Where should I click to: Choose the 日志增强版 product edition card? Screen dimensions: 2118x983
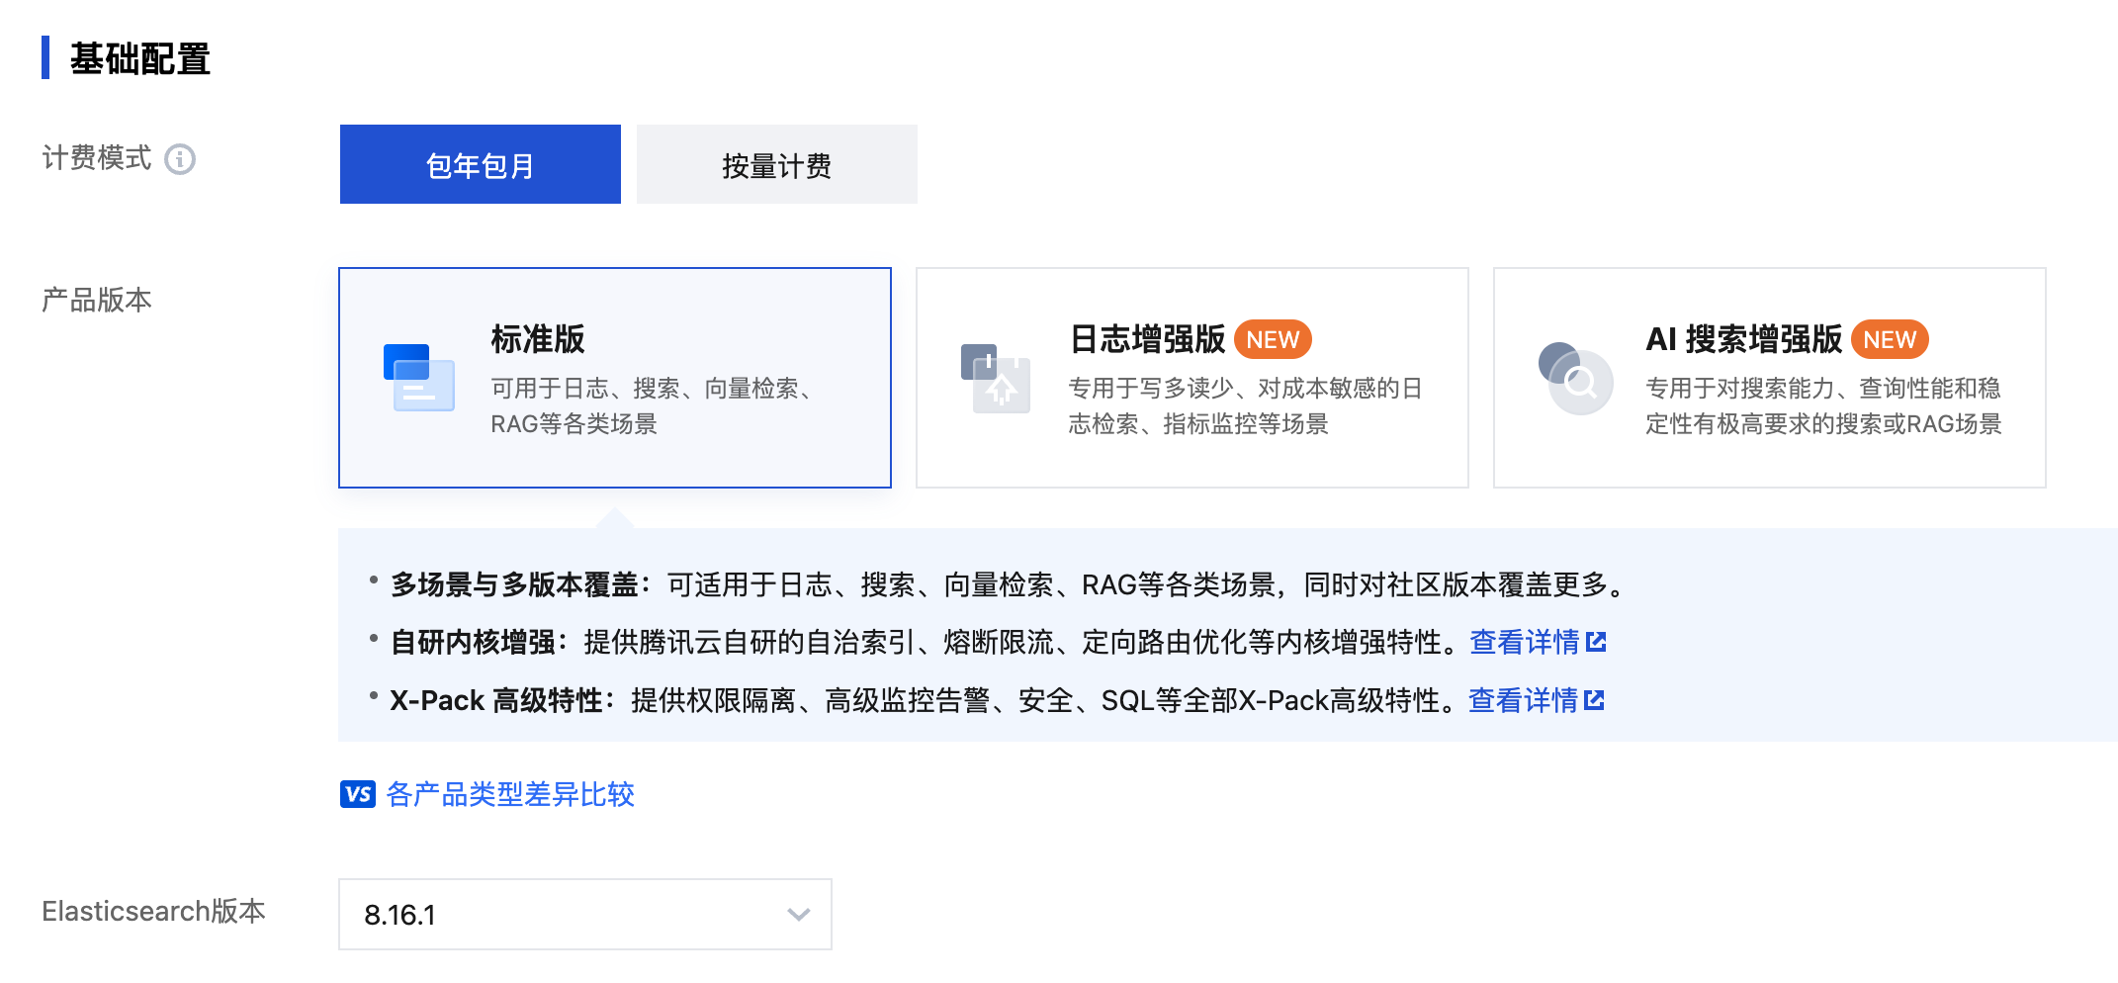(1192, 378)
